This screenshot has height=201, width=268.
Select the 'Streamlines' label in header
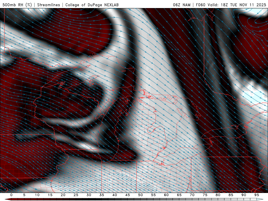coord(49,5)
